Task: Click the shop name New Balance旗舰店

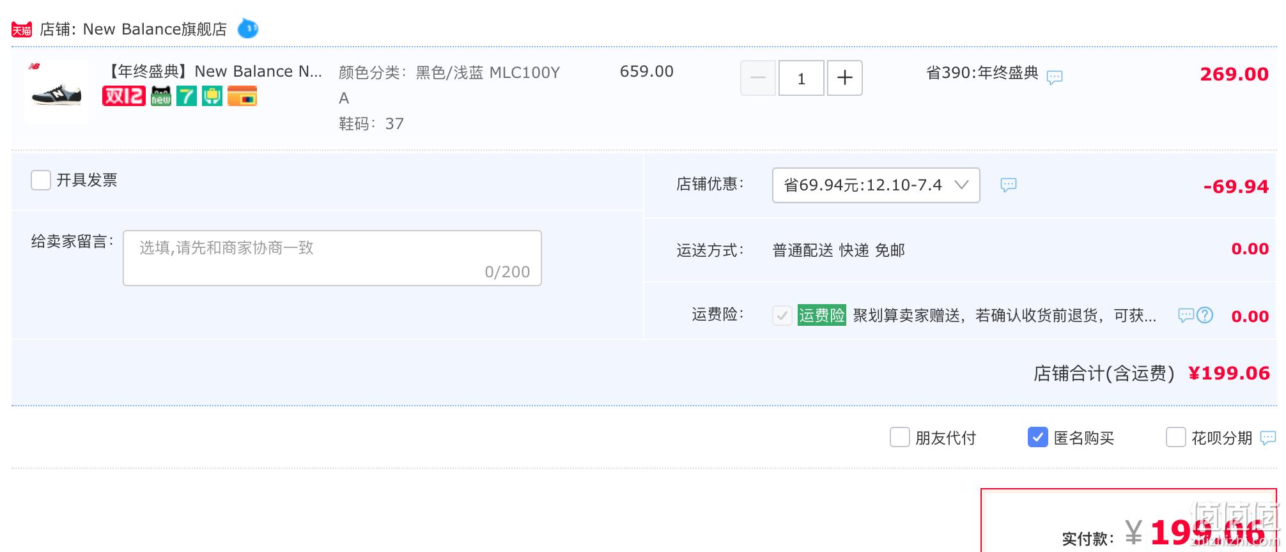Action: (155, 29)
